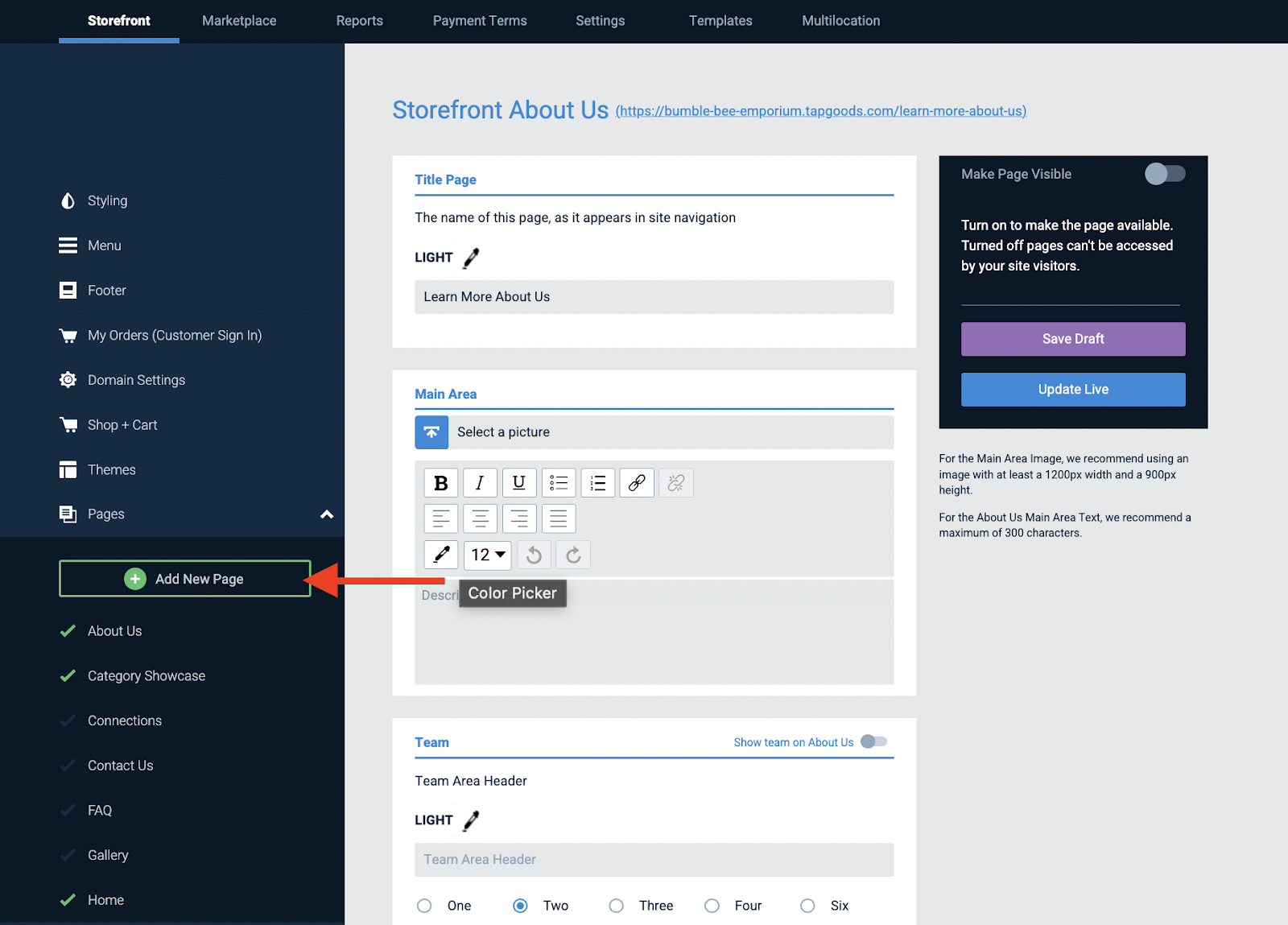Toggle Make Page Visible switch

tap(1165, 173)
